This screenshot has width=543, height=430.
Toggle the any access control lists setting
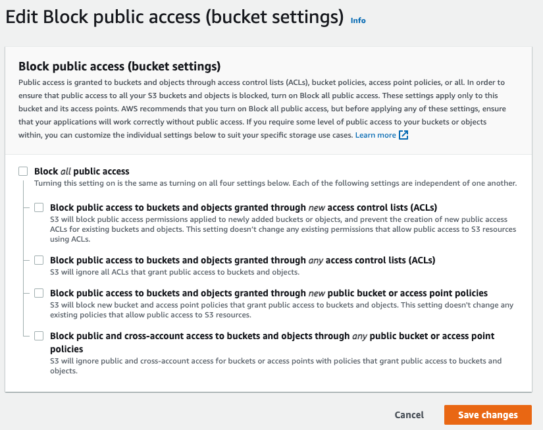(39, 260)
